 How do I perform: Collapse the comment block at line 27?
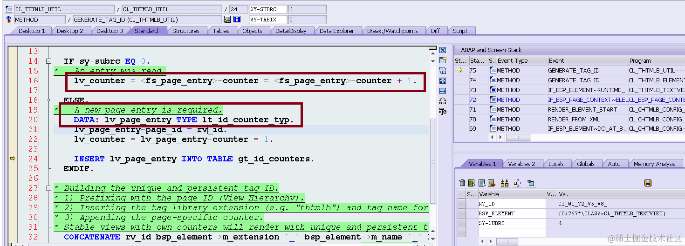pyautogui.click(x=48, y=188)
